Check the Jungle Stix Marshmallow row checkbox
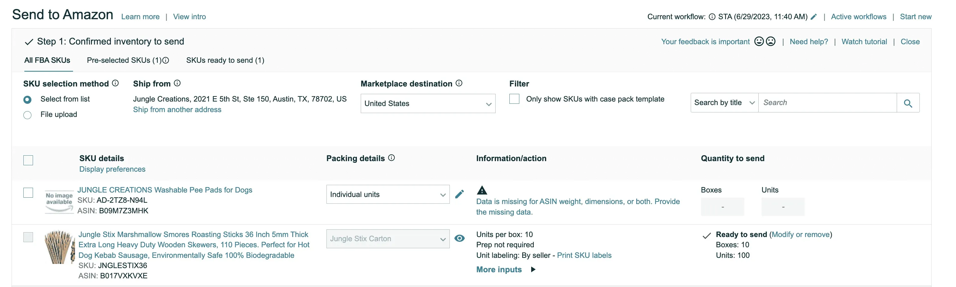Image resolution: width=956 pixels, height=287 pixels. tap(28, 237)
